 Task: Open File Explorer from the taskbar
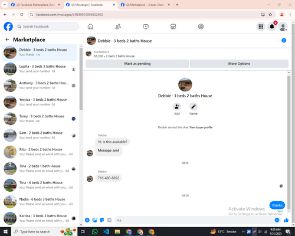click(x=117, y=232)
